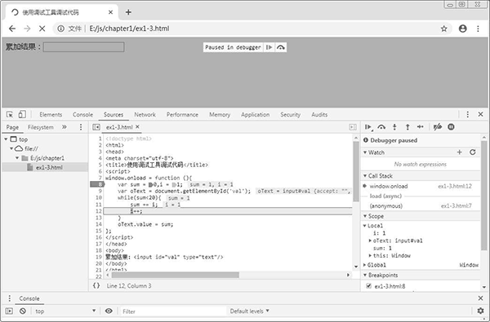The height and width of the screenshot is (322, 490).
Task: Hide the debugger sidebar
Action: coord(353,127)
